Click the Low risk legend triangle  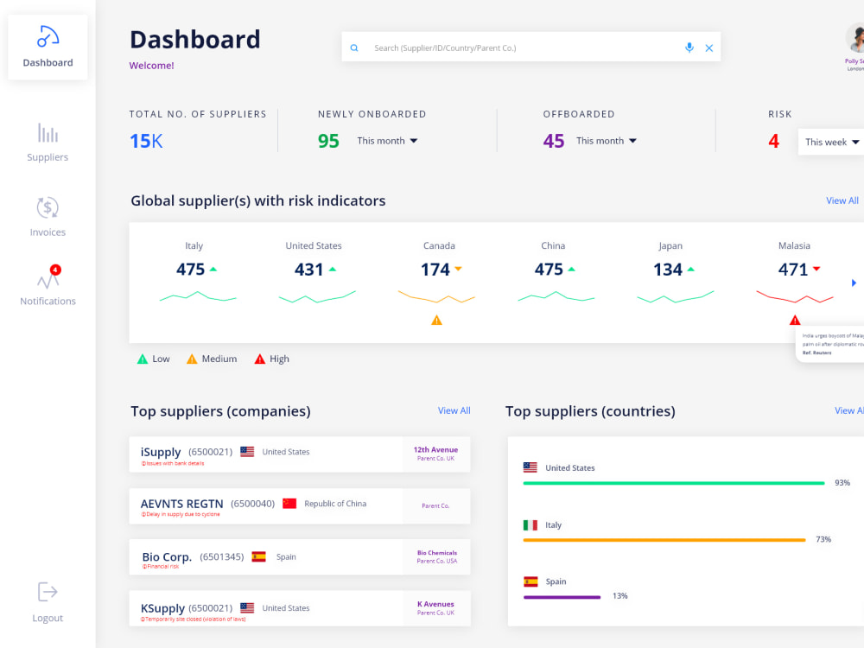point(143,359)
